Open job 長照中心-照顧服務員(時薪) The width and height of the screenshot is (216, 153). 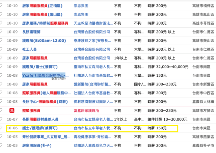pyautogui.click(x=45, y=102)
